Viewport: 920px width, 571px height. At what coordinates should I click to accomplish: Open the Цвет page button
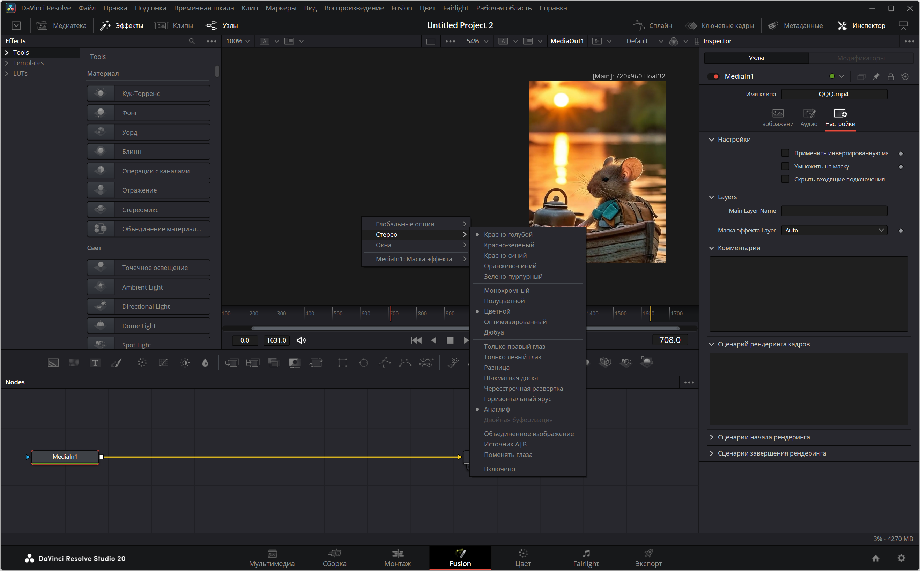tap(522, 557)
